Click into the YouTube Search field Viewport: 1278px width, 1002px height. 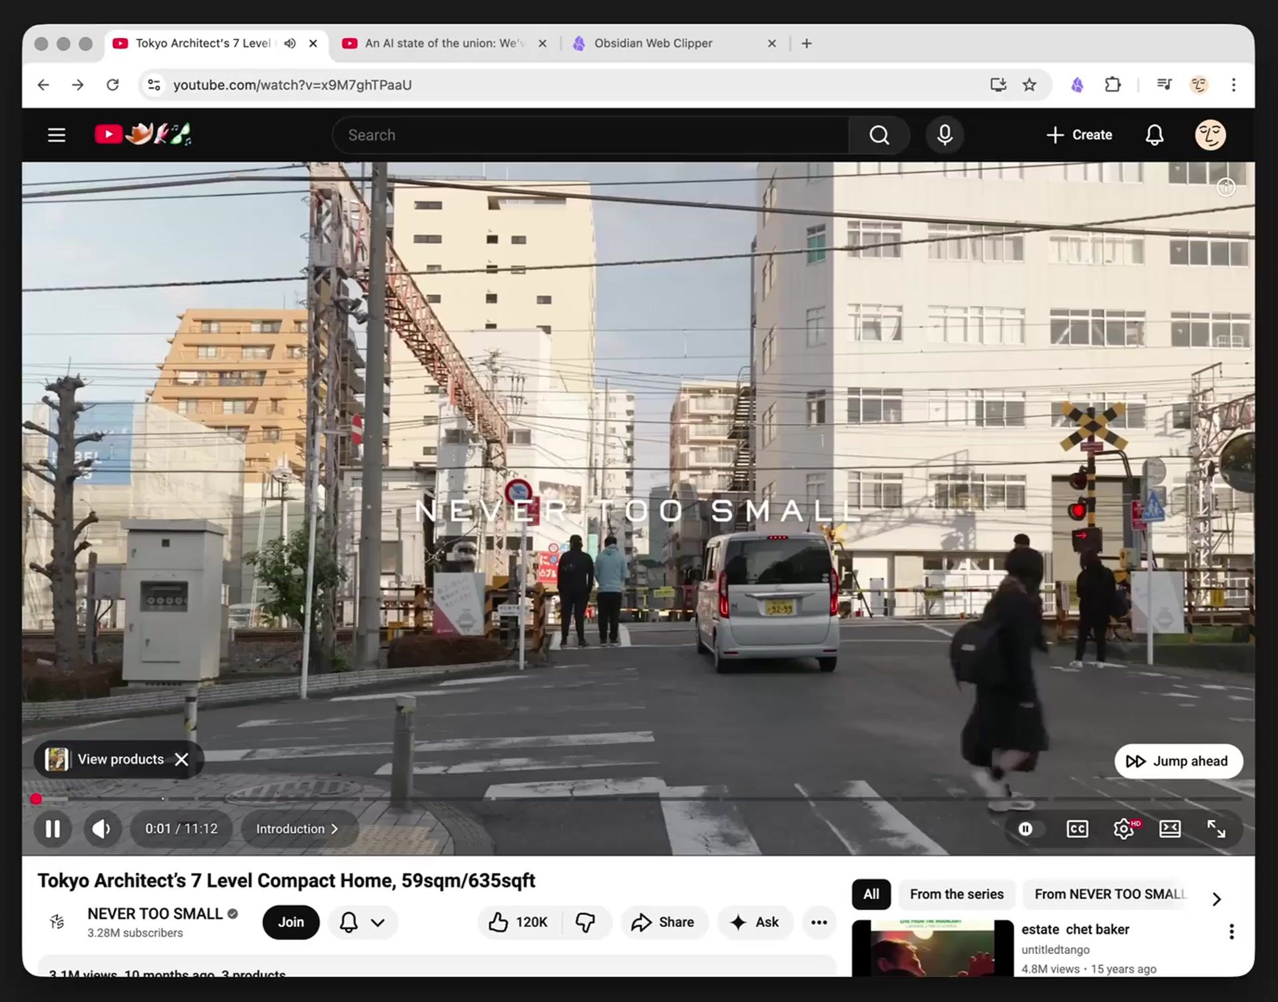coord(592,135)
